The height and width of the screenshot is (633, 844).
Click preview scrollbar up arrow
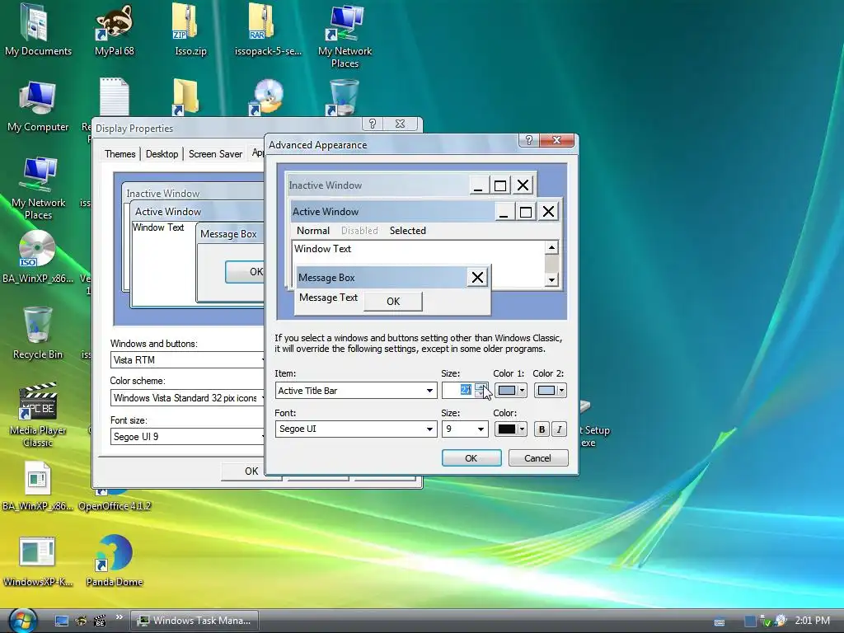(x=551, y=247)
